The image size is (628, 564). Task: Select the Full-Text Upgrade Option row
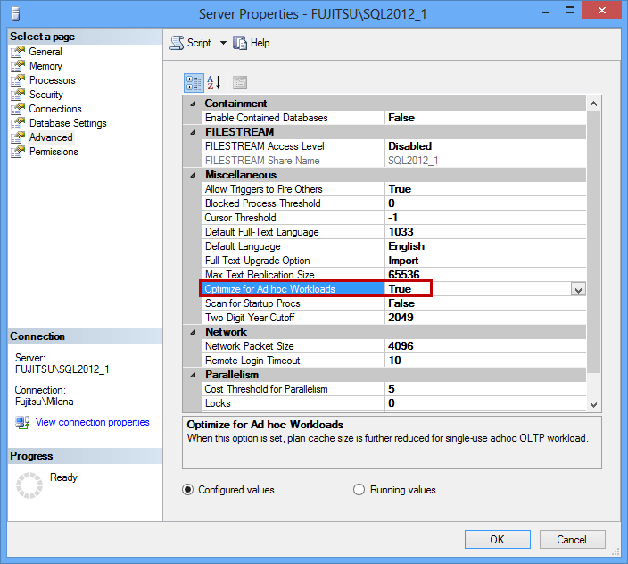[393, 261]
